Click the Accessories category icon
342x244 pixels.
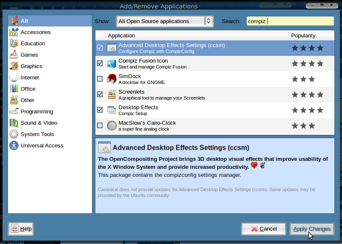[x=14, y=32]
